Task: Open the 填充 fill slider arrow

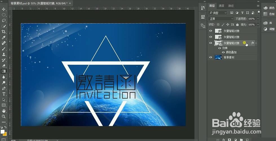Action: pos(258,24)
